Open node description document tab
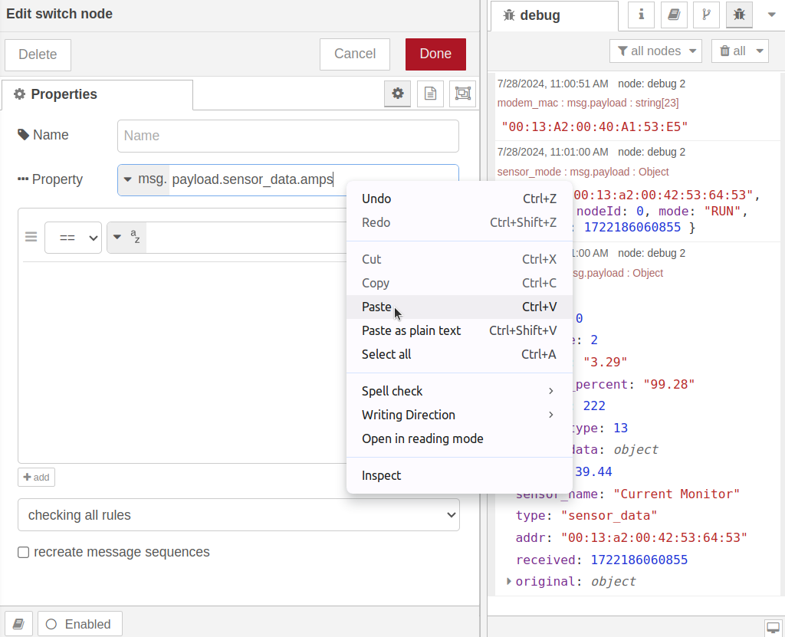 (x=431, y=94)
